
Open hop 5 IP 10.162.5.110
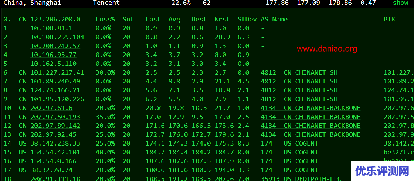tap(53, 64)
